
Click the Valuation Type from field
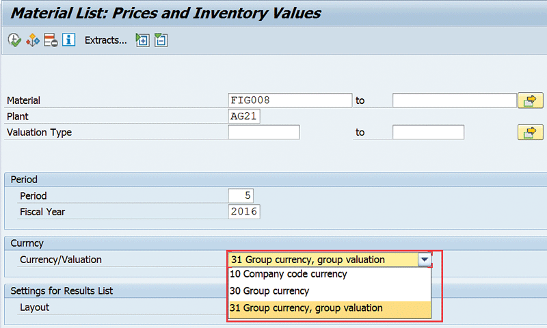[x=263, y=133]
